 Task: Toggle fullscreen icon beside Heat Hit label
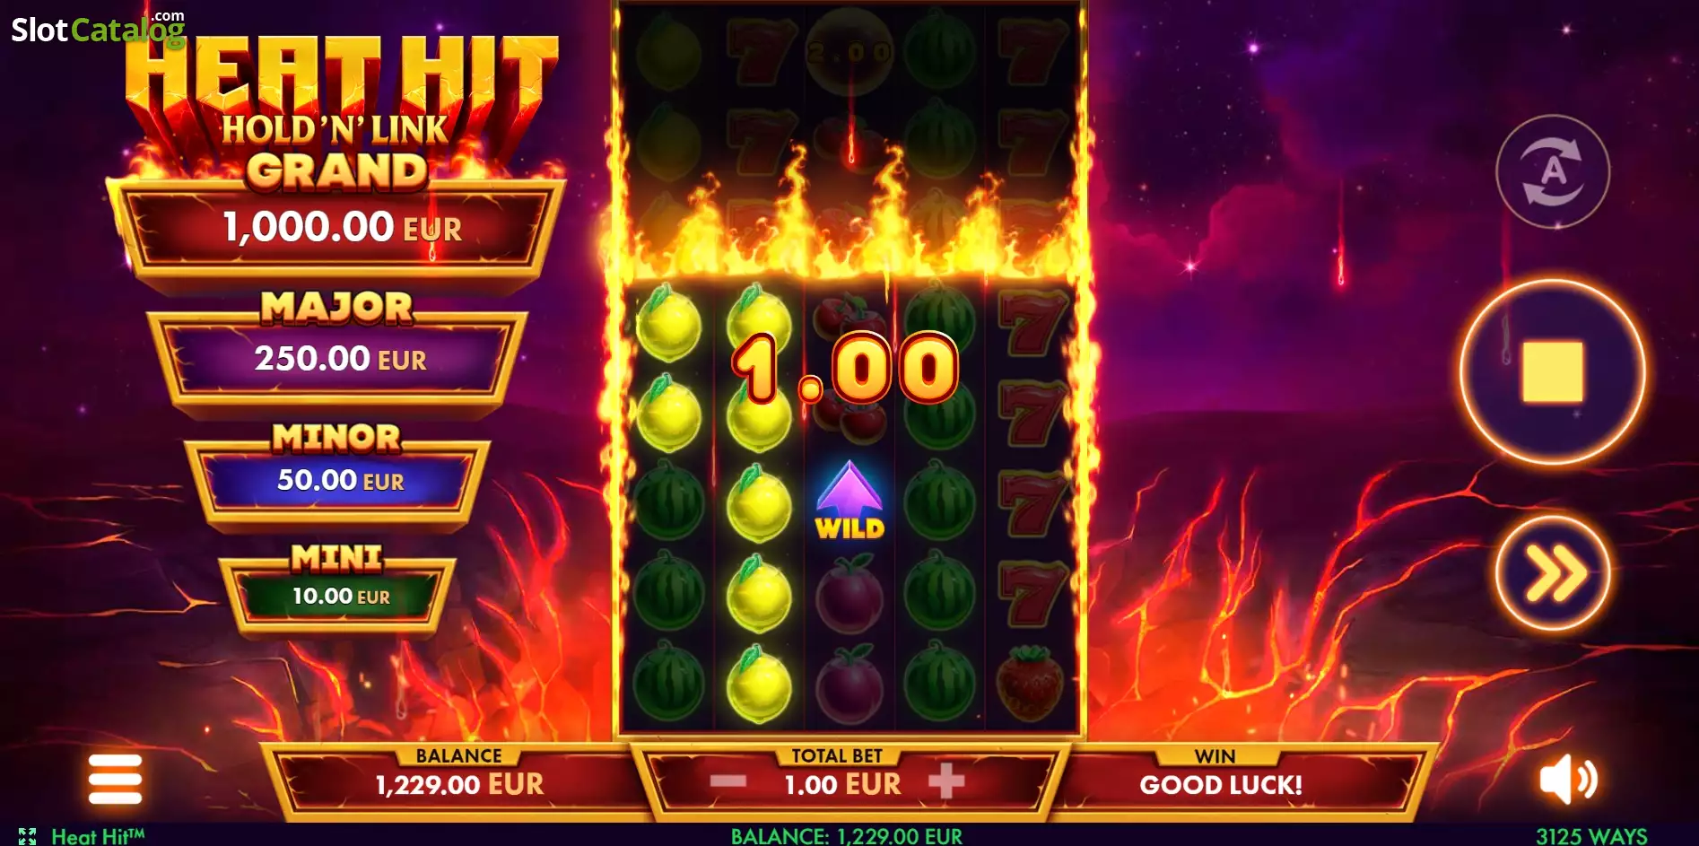[27, 836]
